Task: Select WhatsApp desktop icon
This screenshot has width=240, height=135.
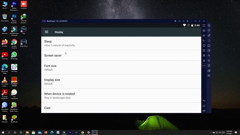Action: coord(14,55)
